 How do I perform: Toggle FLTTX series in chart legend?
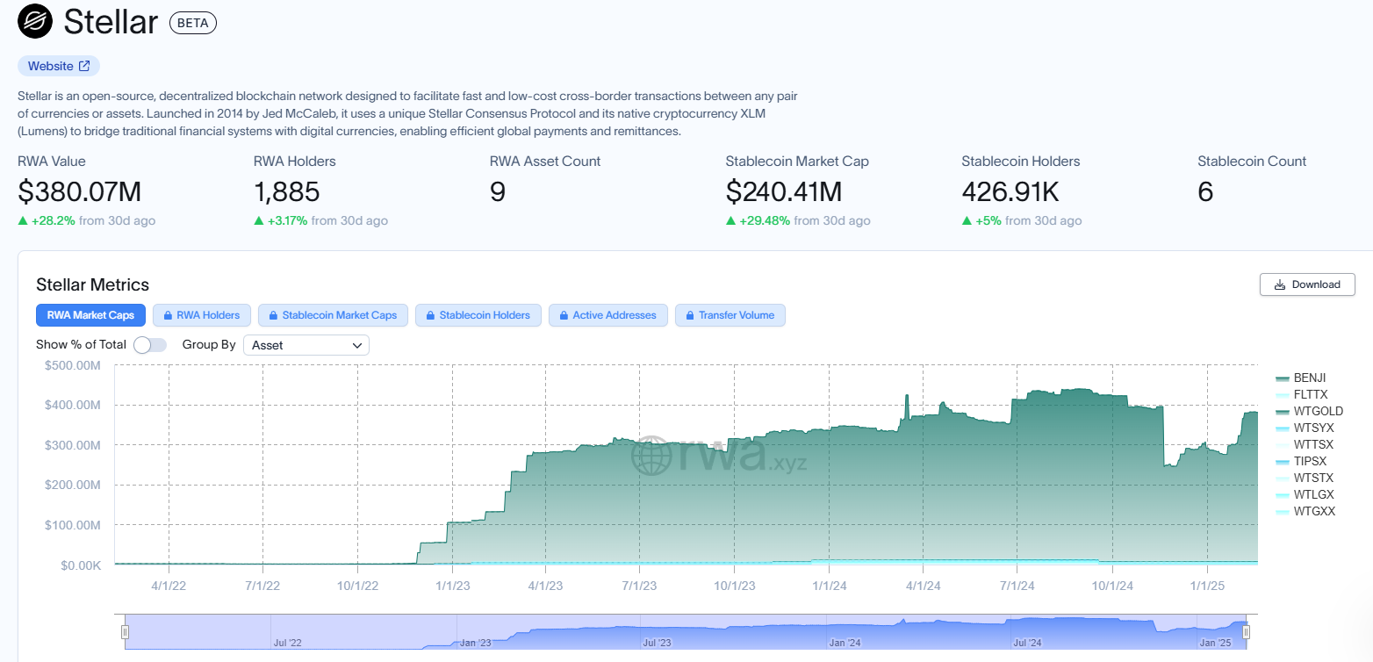1301,394
